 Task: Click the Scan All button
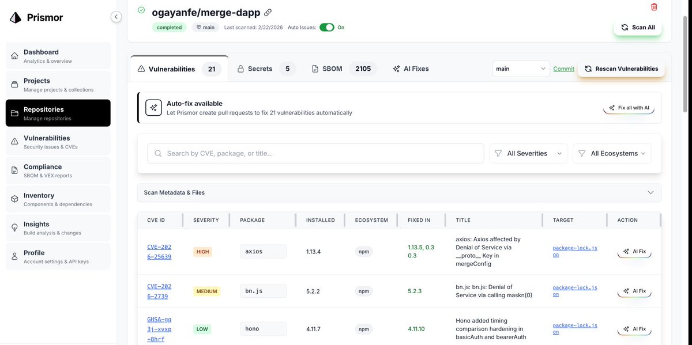638,27
